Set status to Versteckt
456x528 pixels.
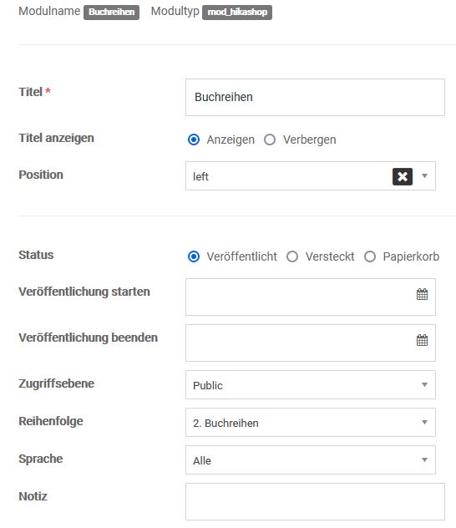292,256
